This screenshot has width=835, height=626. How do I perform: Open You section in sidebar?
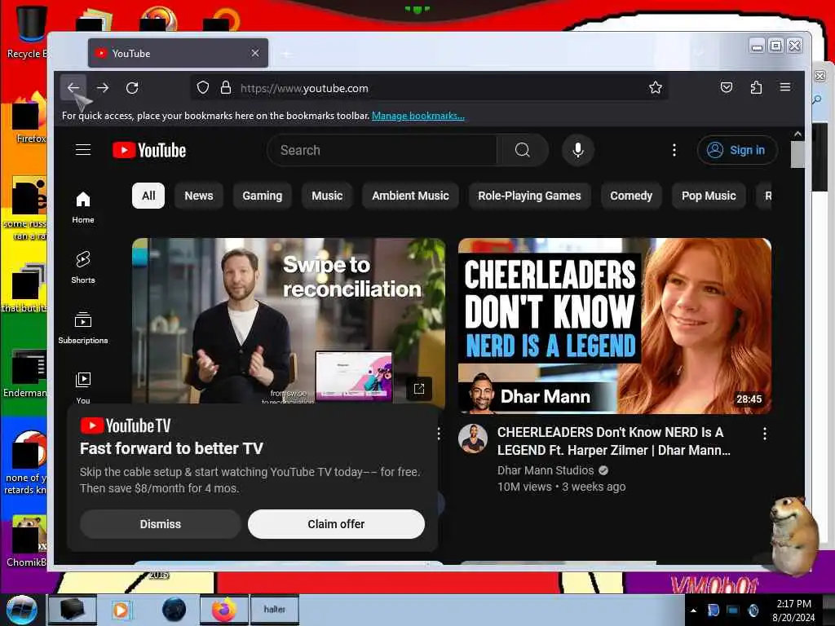coord(83,387)
